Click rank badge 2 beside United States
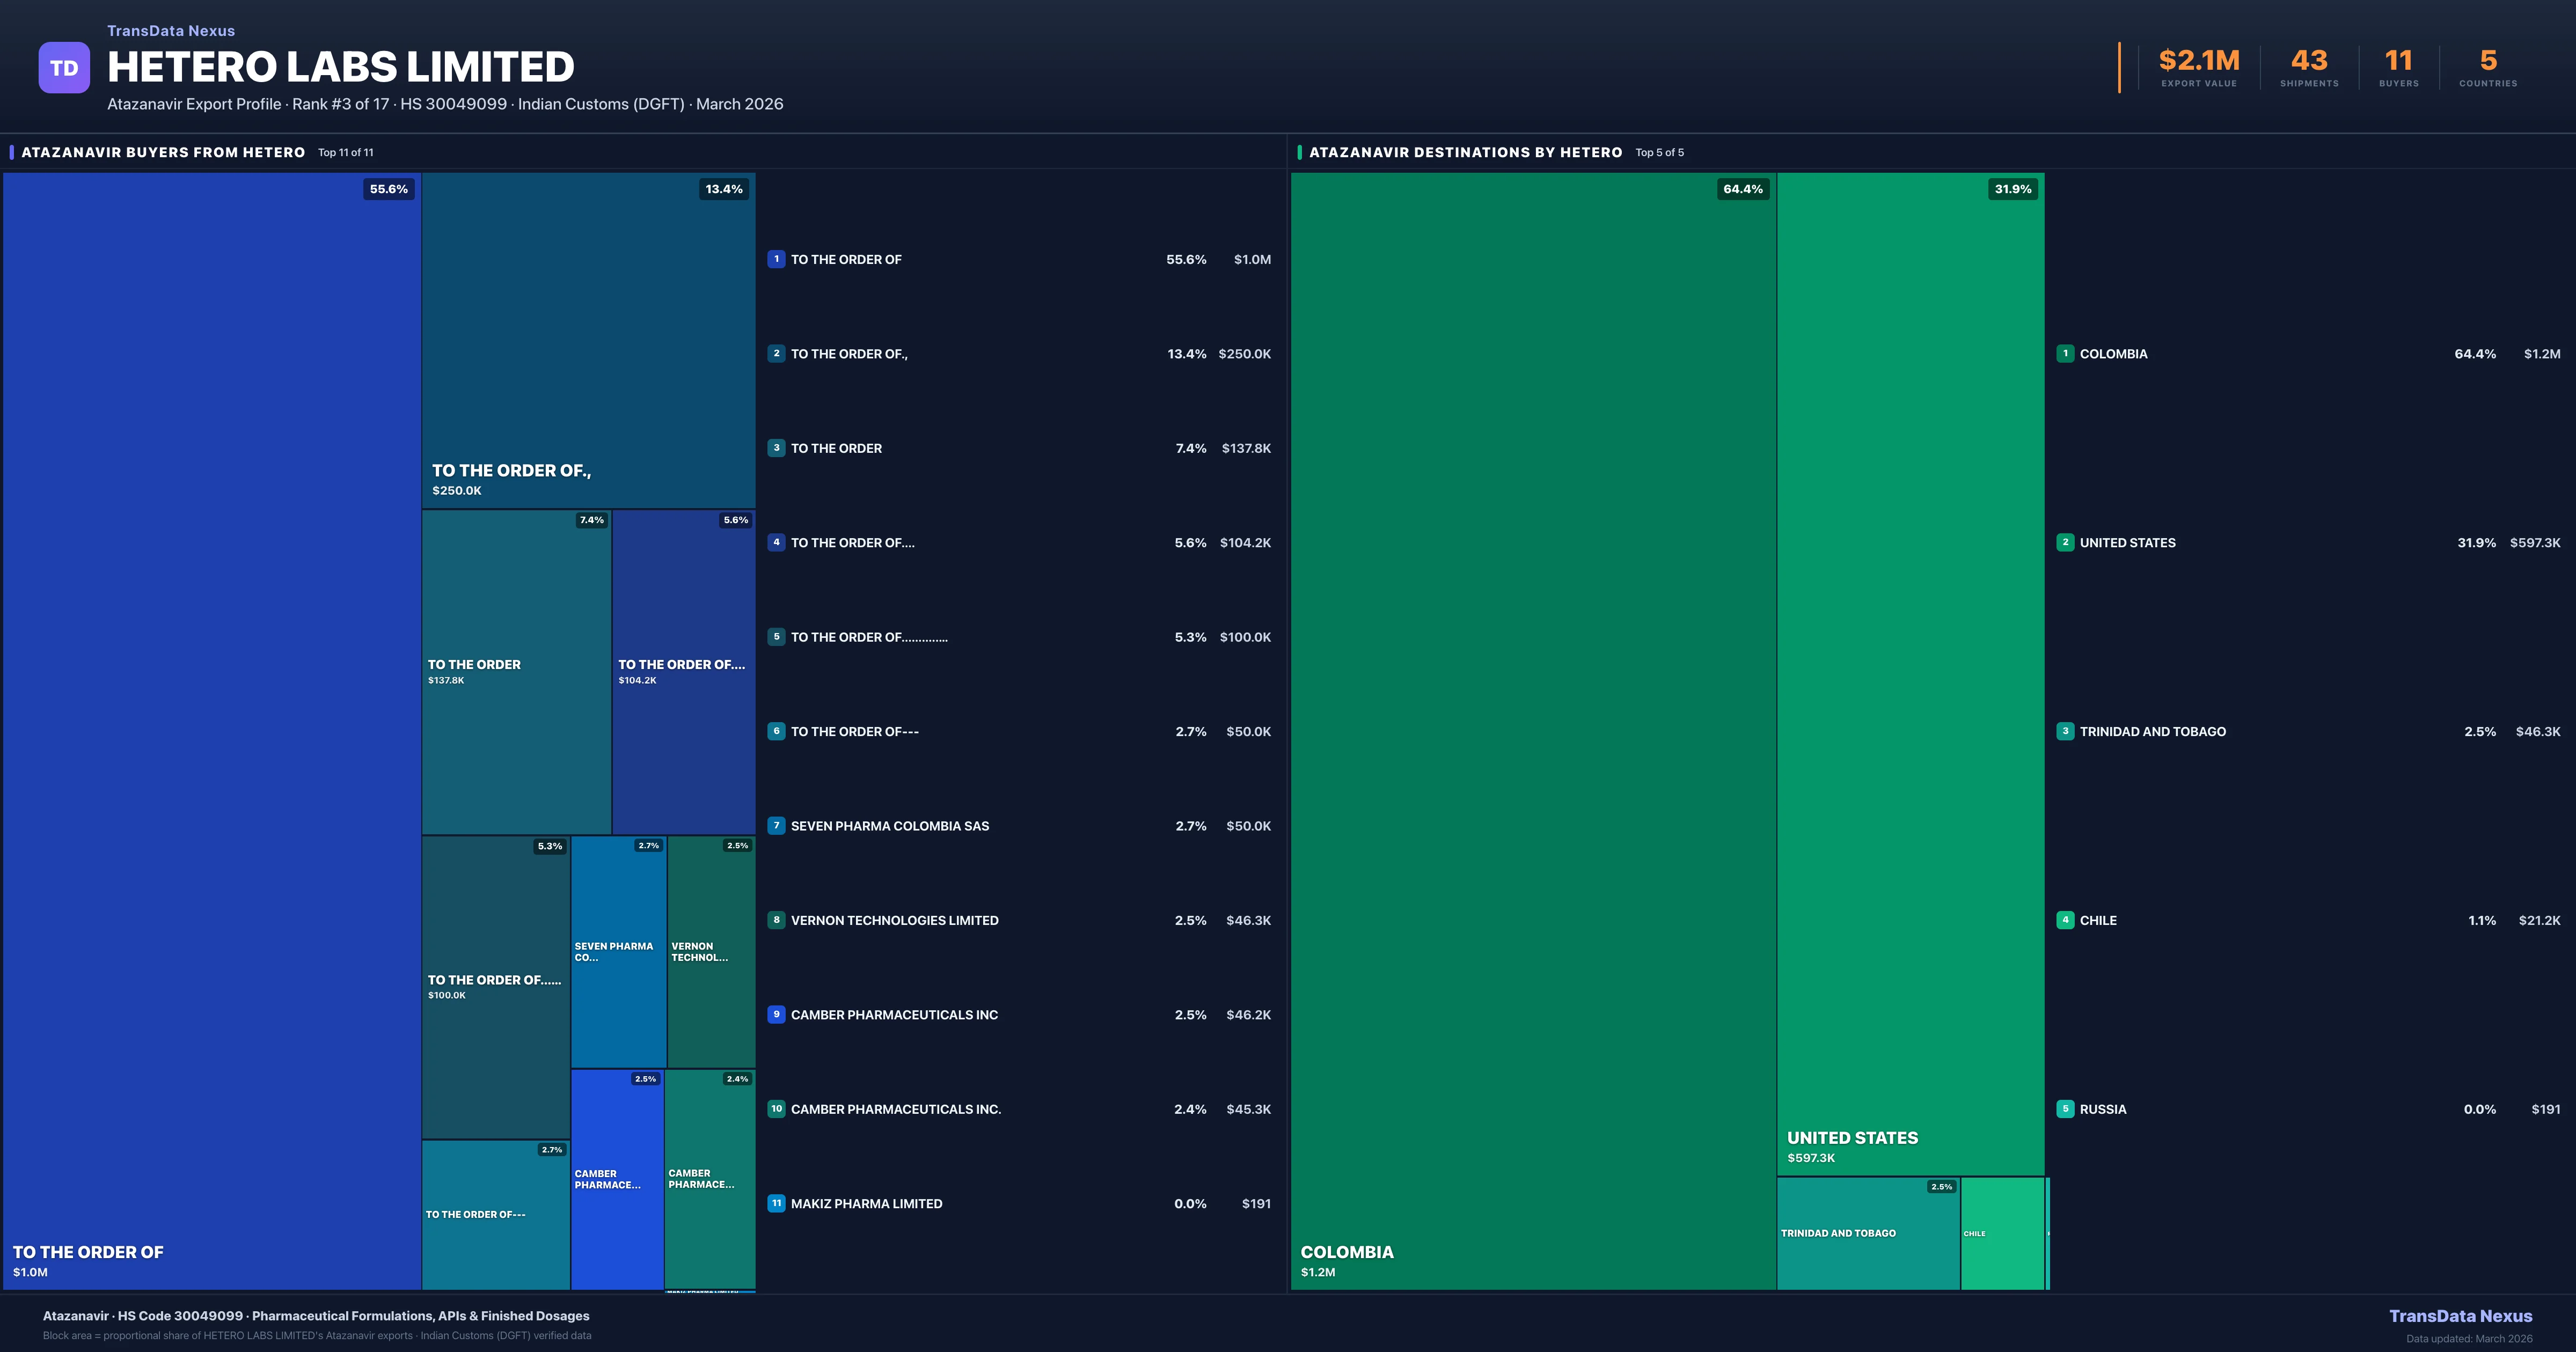The image size is (2576, 1352). (2065, 543)
